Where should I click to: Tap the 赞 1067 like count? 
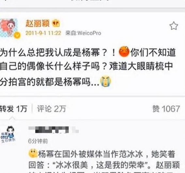point(166,109)
